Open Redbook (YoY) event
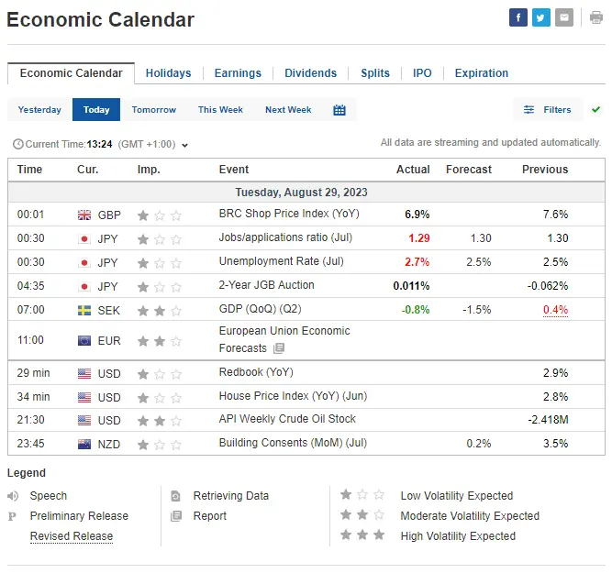The image size is (612, 573). click(x=256, y=371)
